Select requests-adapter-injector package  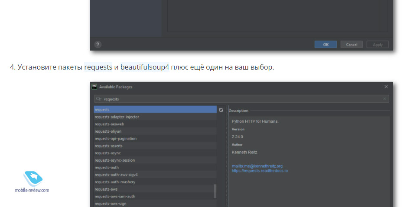(155, 117)
